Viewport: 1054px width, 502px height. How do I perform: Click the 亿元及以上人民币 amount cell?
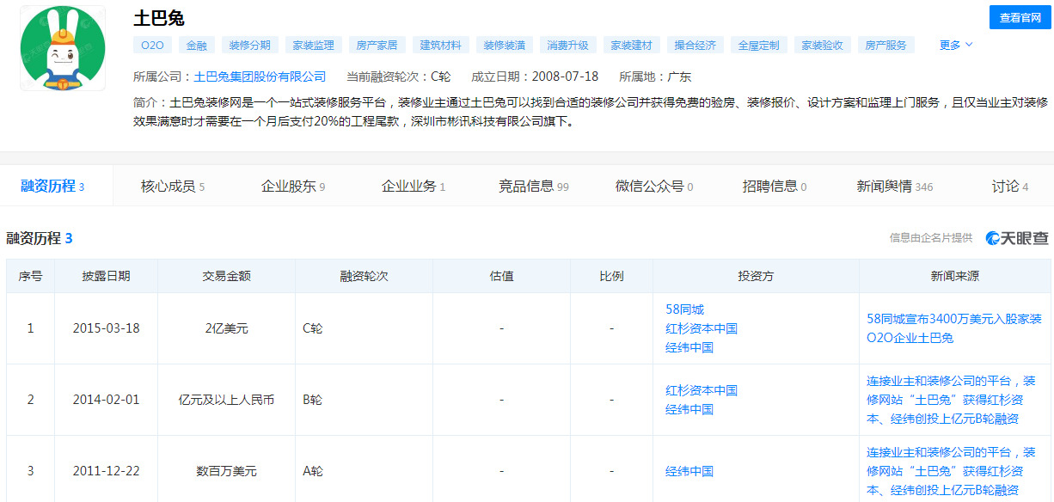point(227,400)
